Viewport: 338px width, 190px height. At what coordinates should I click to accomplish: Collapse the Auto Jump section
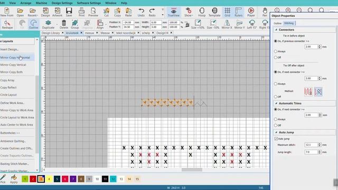276,132
